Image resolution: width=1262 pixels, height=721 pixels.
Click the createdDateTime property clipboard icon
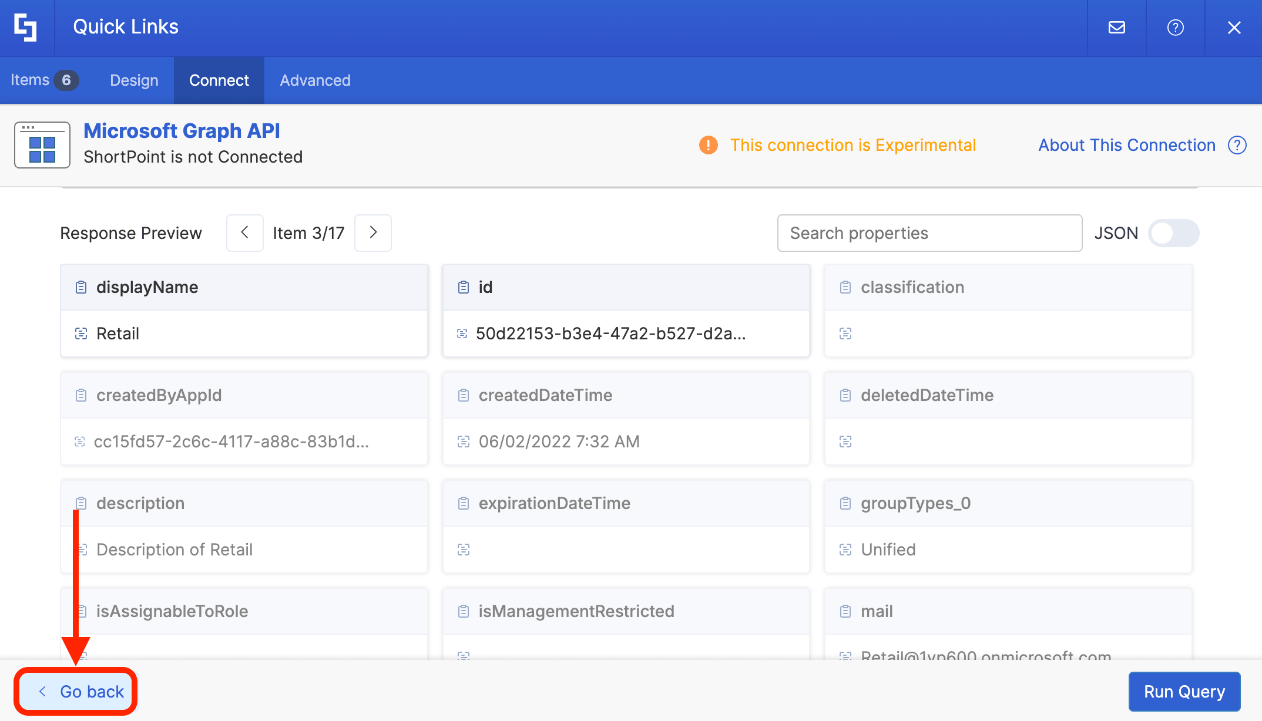(x=464, y=395)
